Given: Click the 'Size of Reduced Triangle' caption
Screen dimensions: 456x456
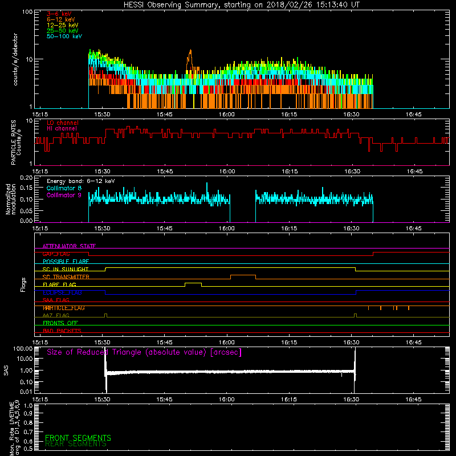Looking at the screenshot, I should coord(144,352).
